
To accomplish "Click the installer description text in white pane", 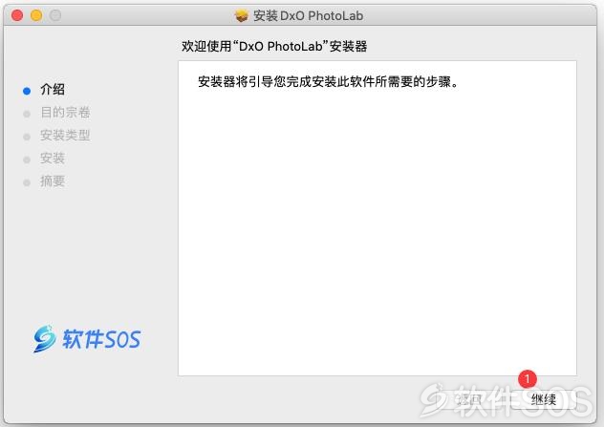I will pos(328,81).
